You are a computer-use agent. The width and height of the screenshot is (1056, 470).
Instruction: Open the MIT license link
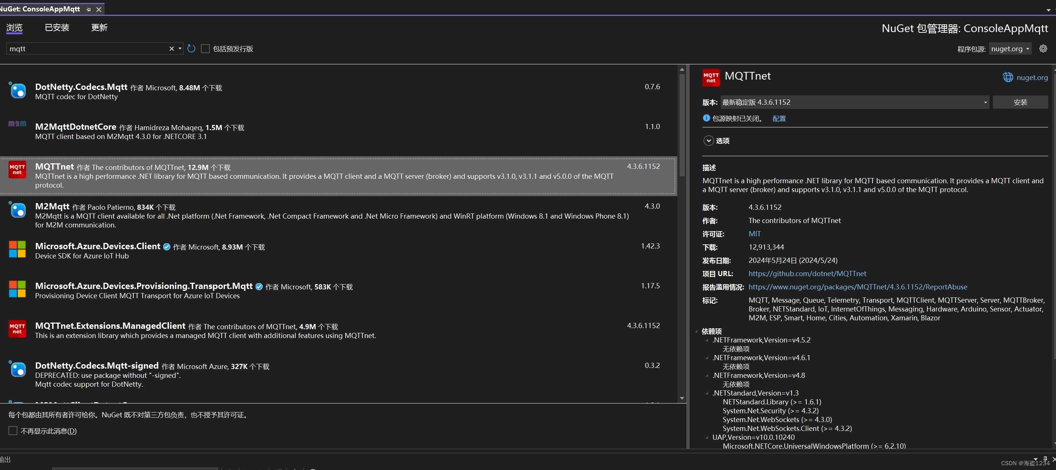coord(754,234)
